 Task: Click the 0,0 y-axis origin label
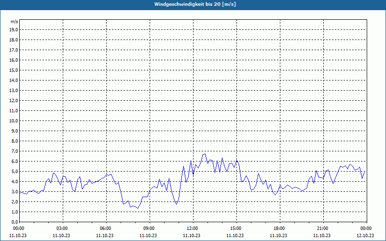click(14, 222)
